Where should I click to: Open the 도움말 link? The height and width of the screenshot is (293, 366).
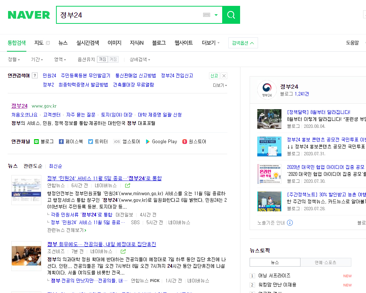pyautogui.click(x=352, y=43)
